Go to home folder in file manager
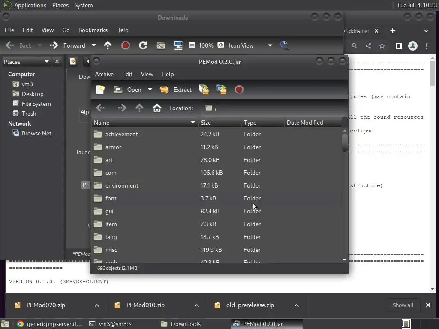Viewport: 439px width, 329px height. click(161, 45)
